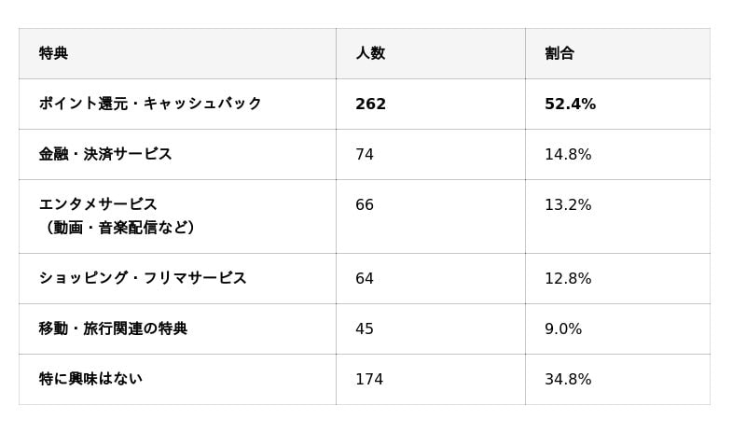Click the 74 count cell
This screenshot has width=746, height=433.
click(365, 155)
